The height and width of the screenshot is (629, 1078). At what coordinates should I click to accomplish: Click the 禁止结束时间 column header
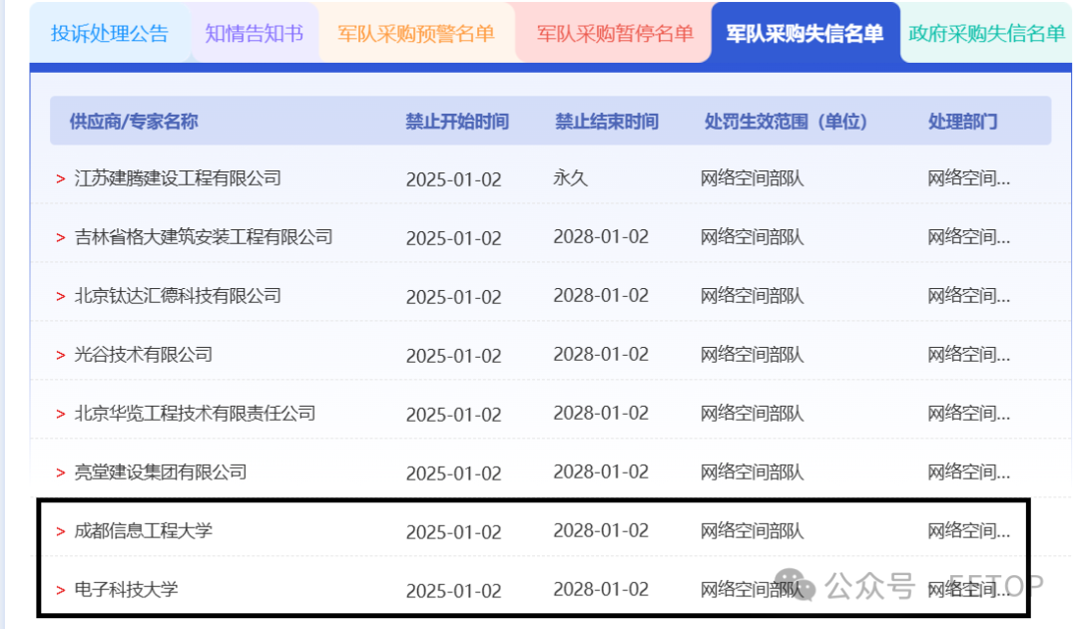(x=607, y=122)
